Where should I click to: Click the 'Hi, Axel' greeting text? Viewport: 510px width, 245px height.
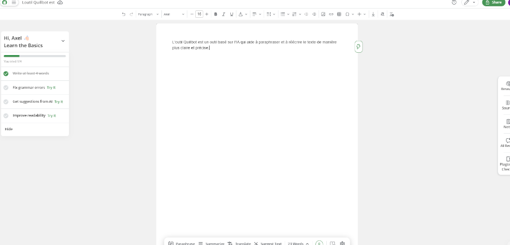click(13, 38)
